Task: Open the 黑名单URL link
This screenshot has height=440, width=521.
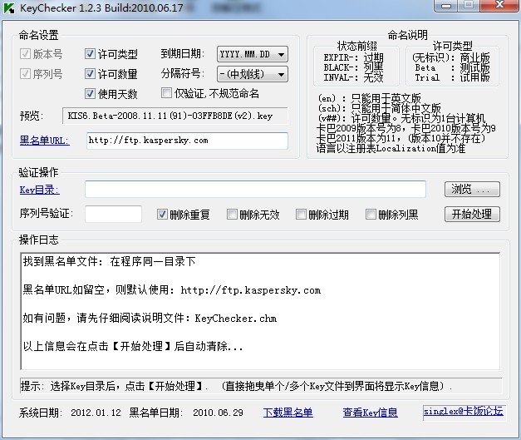Action: [45, 140]
